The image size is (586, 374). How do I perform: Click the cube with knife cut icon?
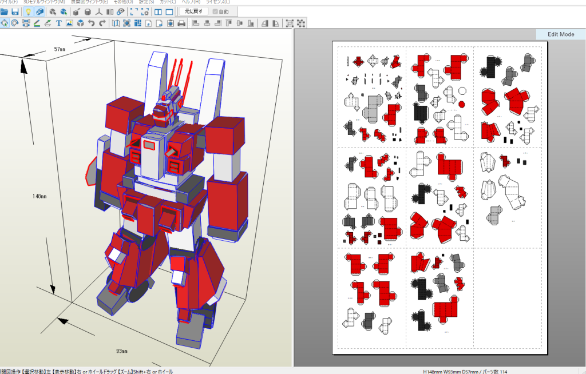76,12
